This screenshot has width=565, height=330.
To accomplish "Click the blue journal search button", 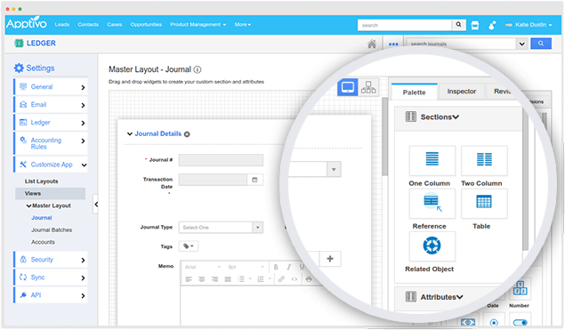I will point(541,44).
